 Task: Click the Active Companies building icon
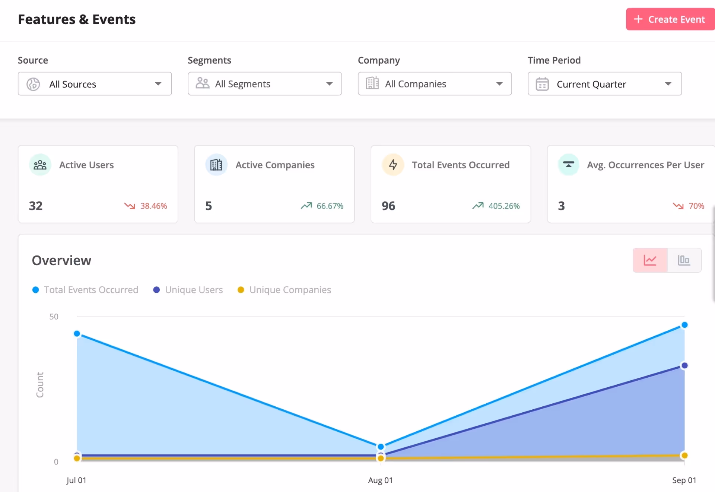tap(216, 164)
